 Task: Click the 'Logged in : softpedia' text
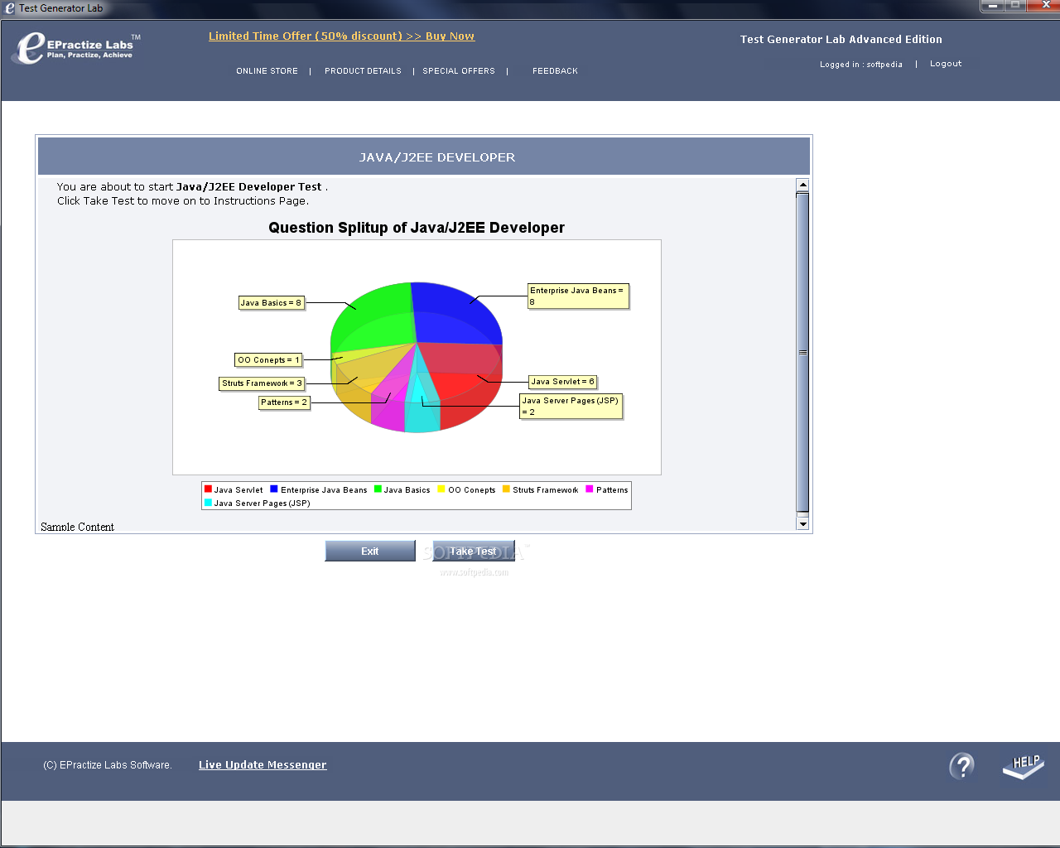coord(861,65)
